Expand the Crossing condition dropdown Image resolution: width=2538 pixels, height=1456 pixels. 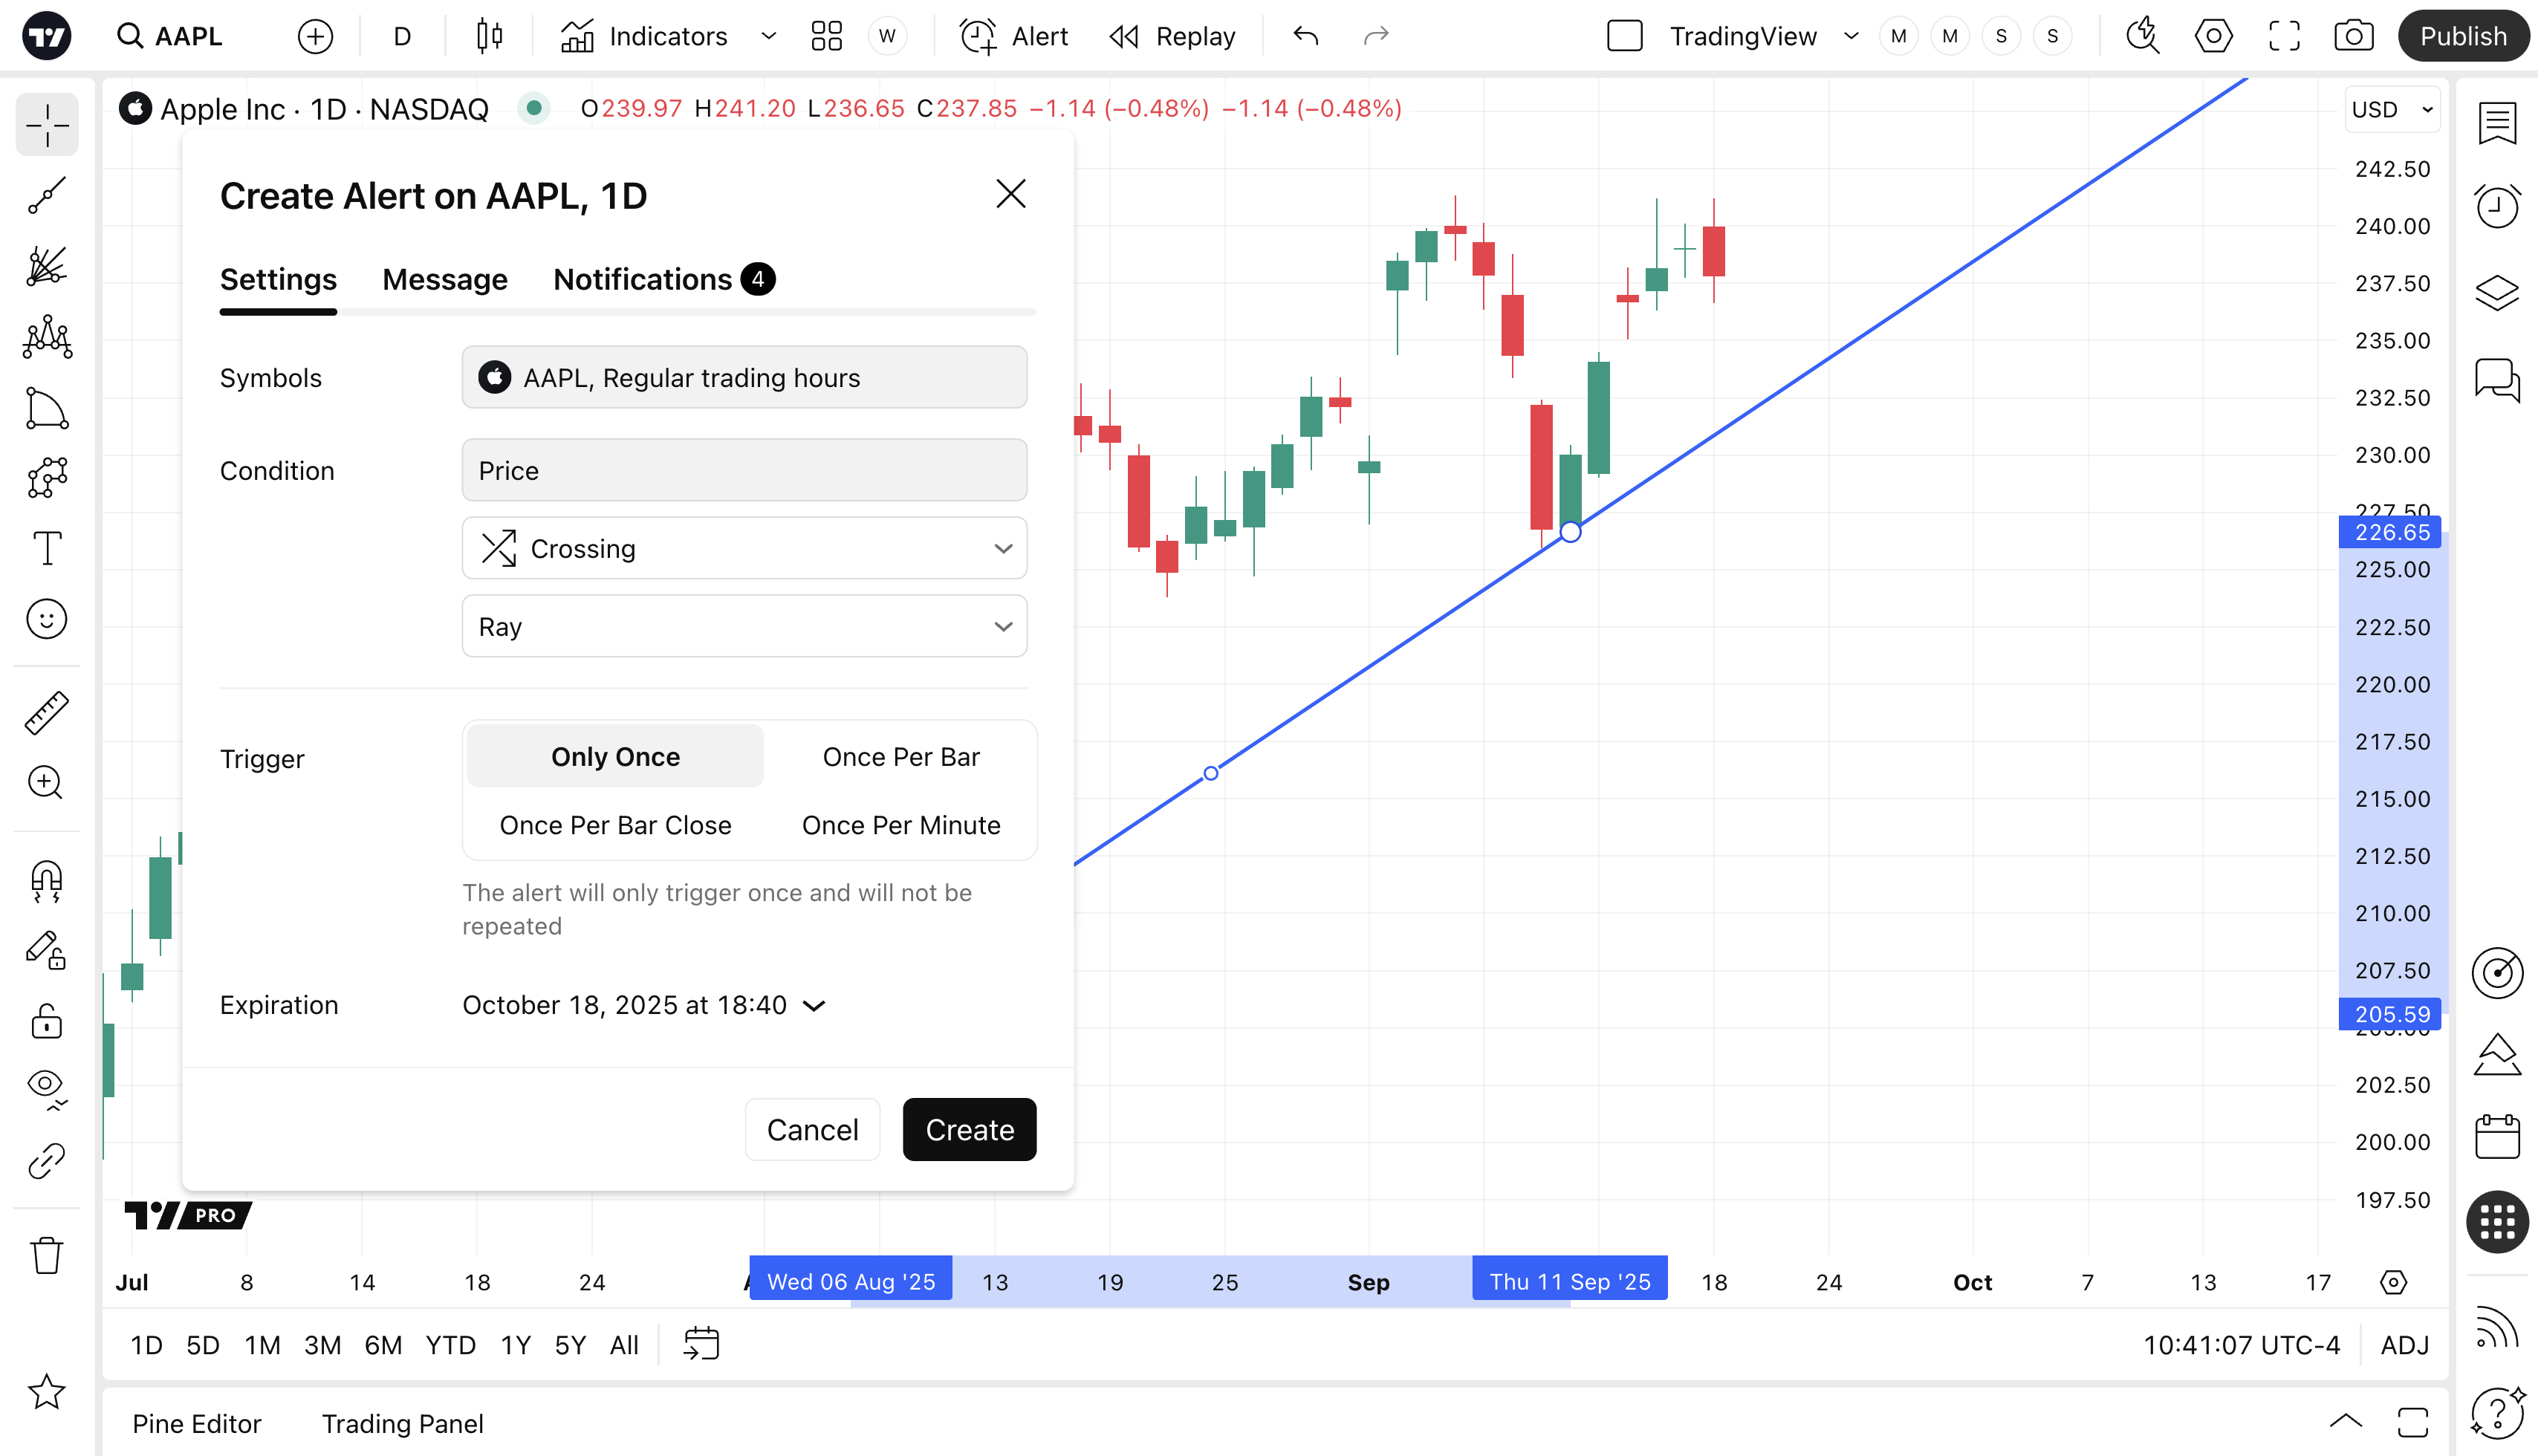point(744,548)
